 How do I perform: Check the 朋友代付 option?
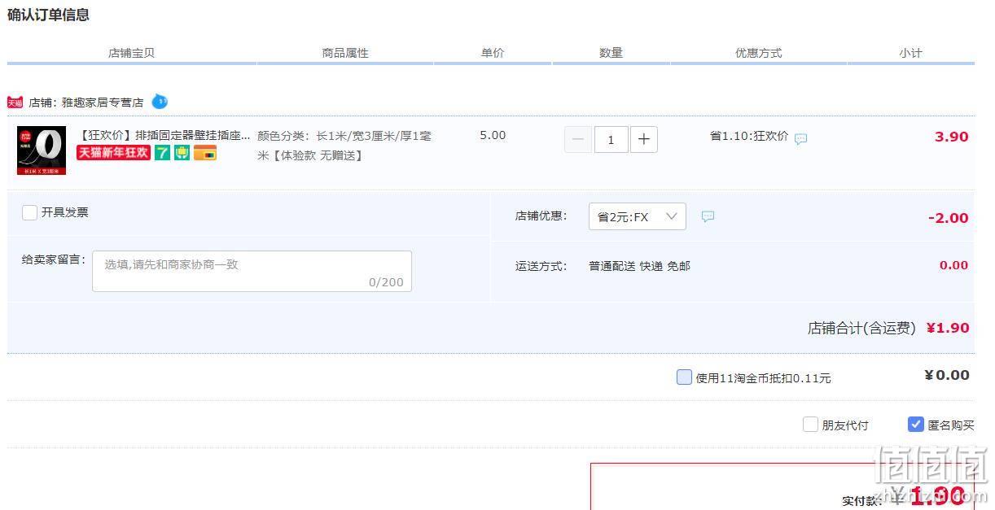pyautogui.click(x=810, y=425)
